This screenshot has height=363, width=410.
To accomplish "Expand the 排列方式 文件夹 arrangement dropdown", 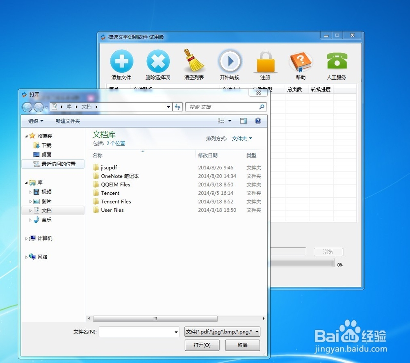I will click(242, 138).
